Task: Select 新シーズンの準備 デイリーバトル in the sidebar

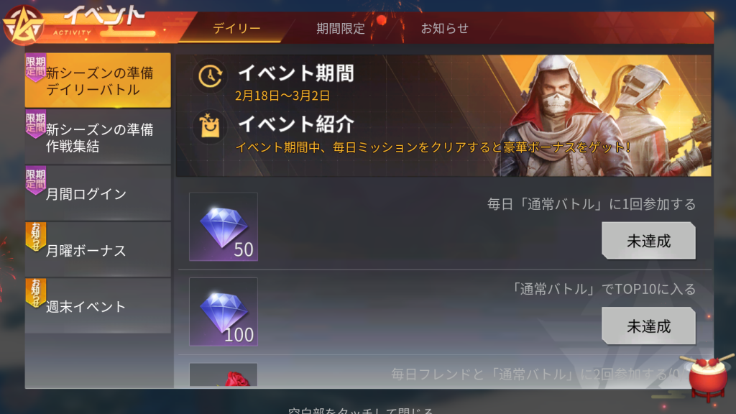Action: (98, 80)
